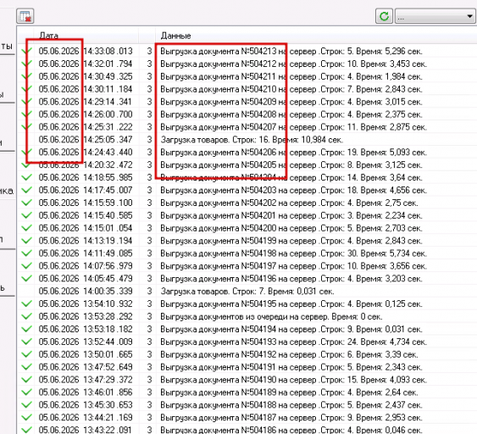Select row for document №504199

pyautogui.click(x=247, y=241)
